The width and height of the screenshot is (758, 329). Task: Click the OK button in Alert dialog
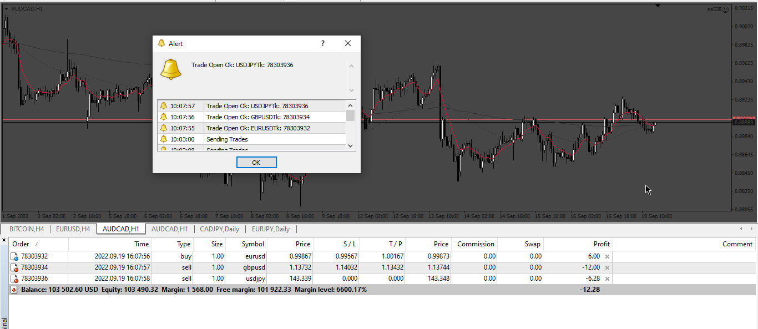coord(256,163)
